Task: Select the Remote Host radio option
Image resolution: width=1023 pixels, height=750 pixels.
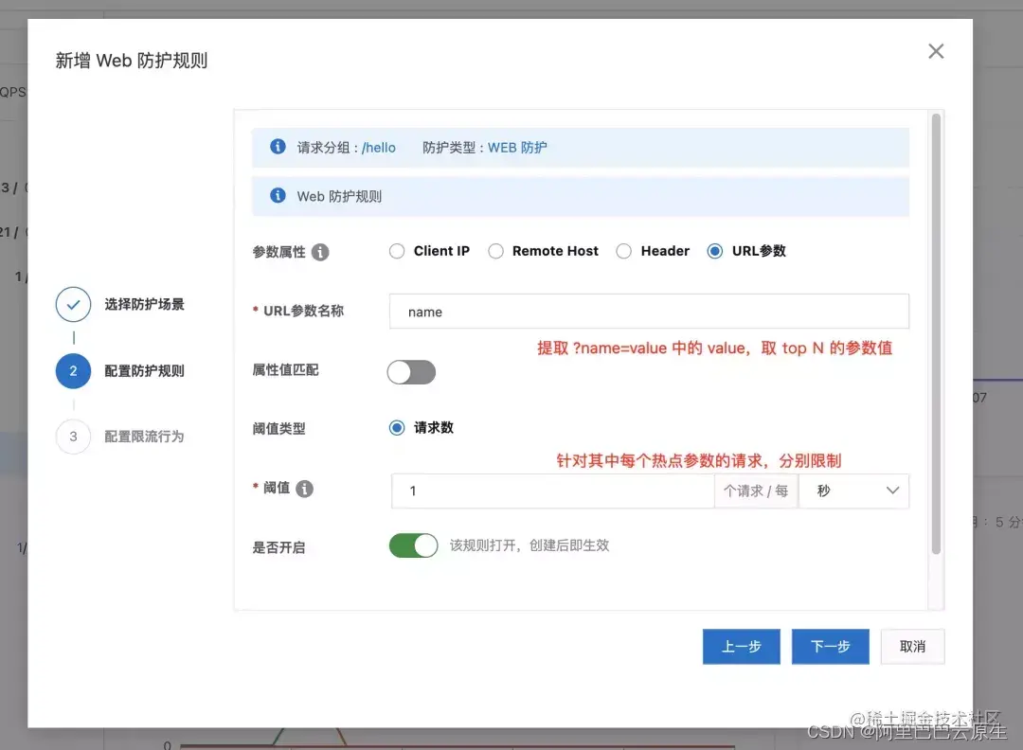Action: (x=495, y=251)
